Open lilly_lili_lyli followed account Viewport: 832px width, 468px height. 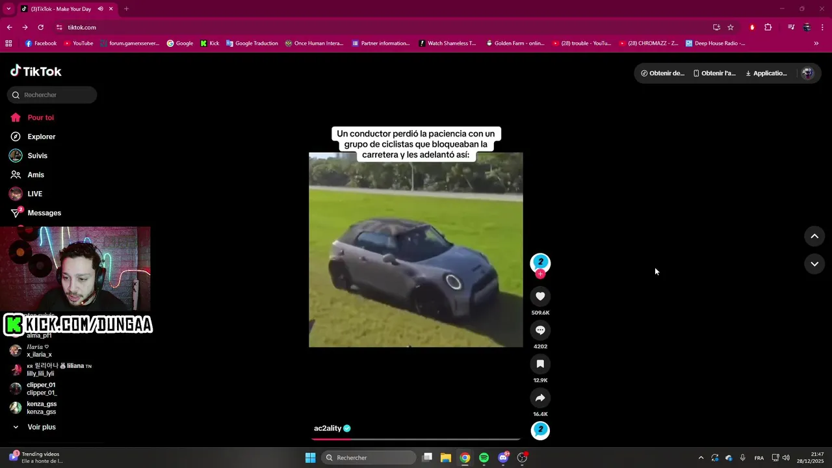tap(51, 370)
